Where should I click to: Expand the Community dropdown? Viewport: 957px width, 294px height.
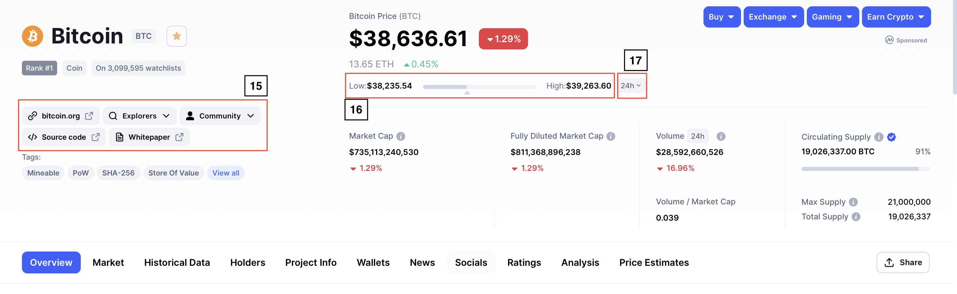pyautogui.click(x=220, y=116)
